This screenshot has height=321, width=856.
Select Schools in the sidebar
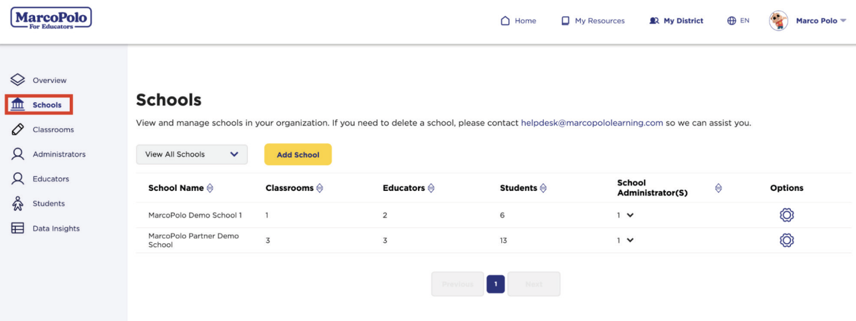tap(47, 105)
